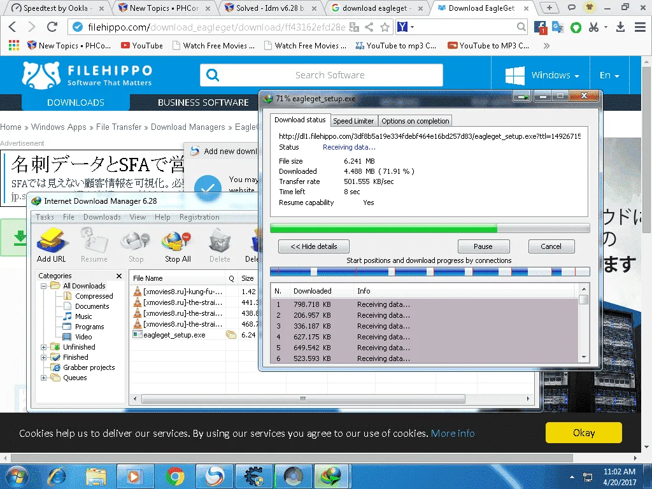The height and width of the screenshot is (489, 652).
Task: Select eagleget_setup.exe in file list
Action: tap(174, 335)
